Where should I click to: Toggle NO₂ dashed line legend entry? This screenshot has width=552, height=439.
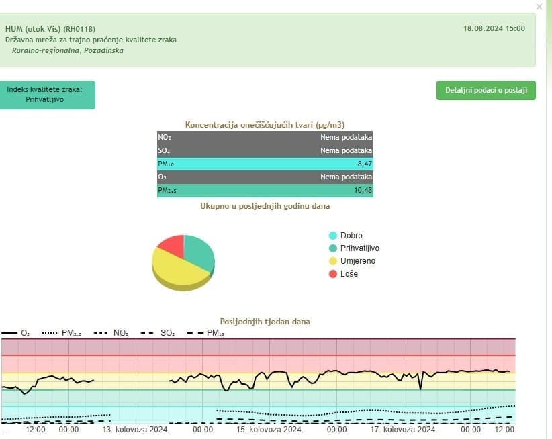click(111, 333)
